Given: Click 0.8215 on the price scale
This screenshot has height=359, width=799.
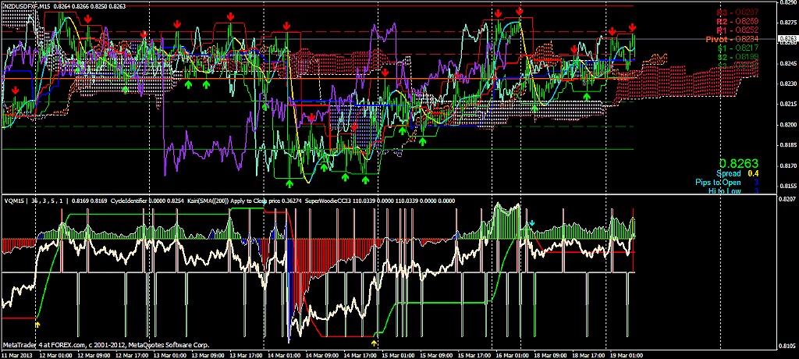Looking at the screenshot, I should pyautogui.click(x=788, y=104).
